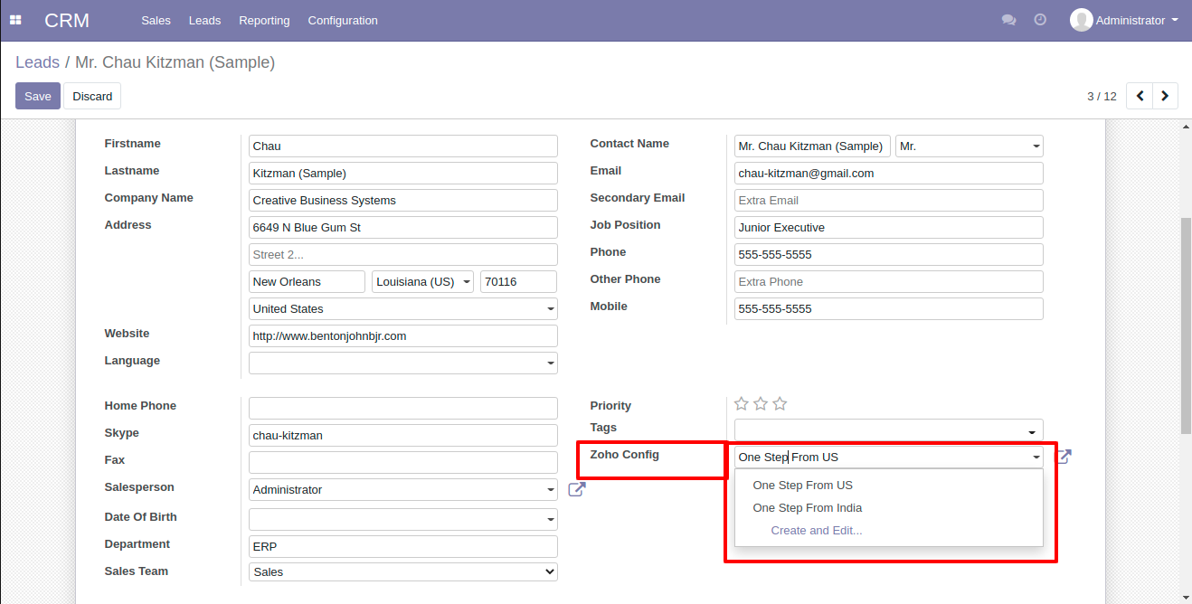Viewport: 1192px width, 604px height.
Task: Open the Date Of Birth picker
Action: coord(403,519)
